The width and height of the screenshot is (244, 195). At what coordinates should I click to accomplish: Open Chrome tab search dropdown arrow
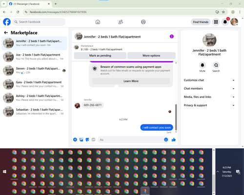pyautogui.click(x=4, y=4)
